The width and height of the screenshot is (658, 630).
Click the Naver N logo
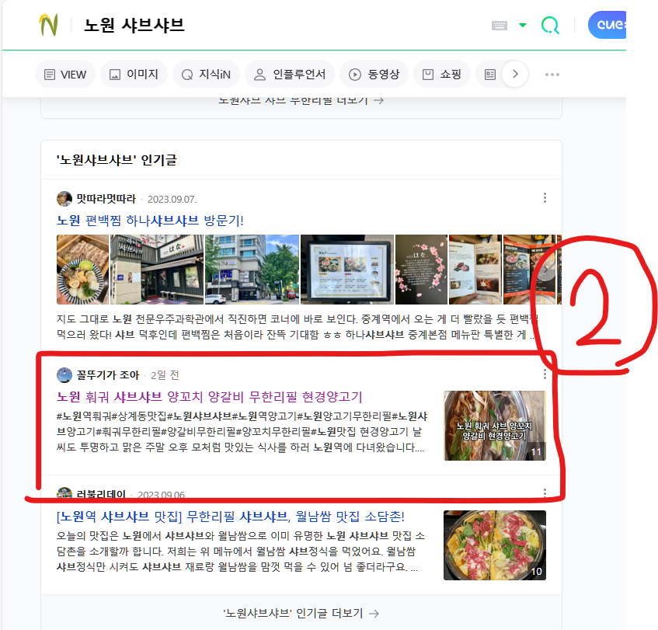click(48, 25)
